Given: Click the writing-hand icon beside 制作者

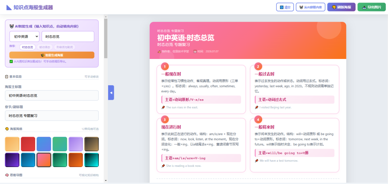Looking at the screenshot, I should (x=159, y=51).
